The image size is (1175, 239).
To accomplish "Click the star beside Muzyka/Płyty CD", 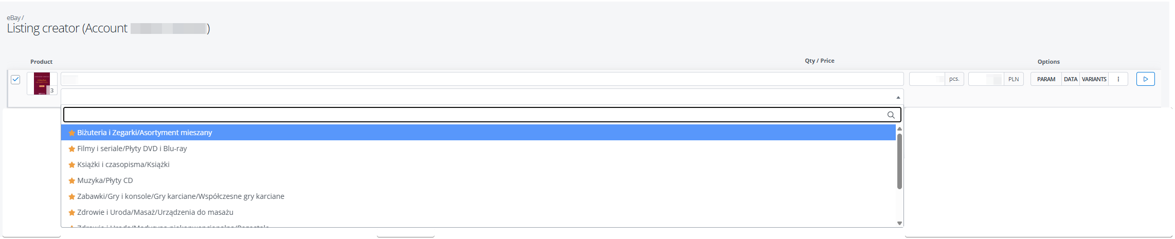I will click(72, 181).
